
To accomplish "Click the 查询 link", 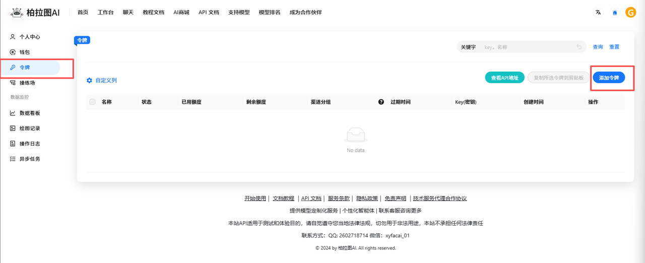I will (x=598, y=47).
